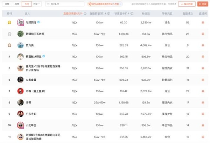Sort by 销售客单价 column
Image resolution: width=210 pixels, height=143 pixels.
(122, 14)
